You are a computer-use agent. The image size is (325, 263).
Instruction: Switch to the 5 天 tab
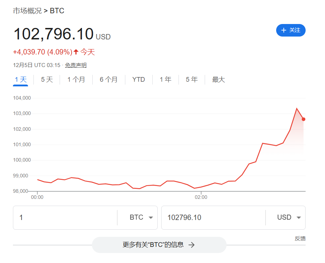click(x=47, y=80)
